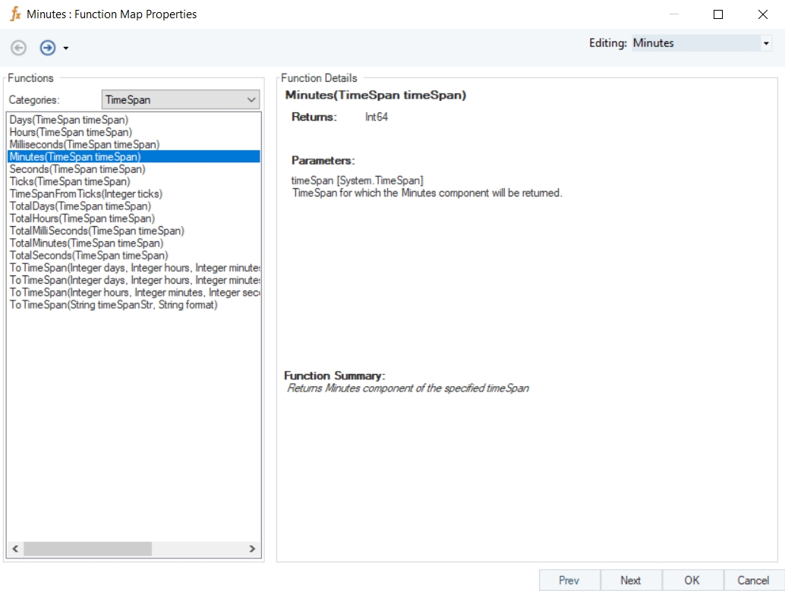The height and width of the screenshot is (591, 785).
Task: Choose the Milliseconds function entry
Action: tap(84, 144)
